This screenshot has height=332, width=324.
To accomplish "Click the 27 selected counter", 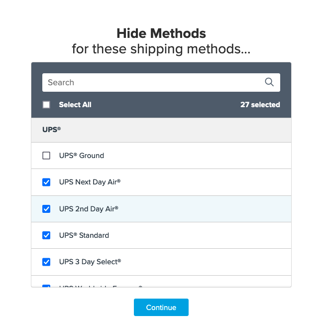I will coord(260,105).
